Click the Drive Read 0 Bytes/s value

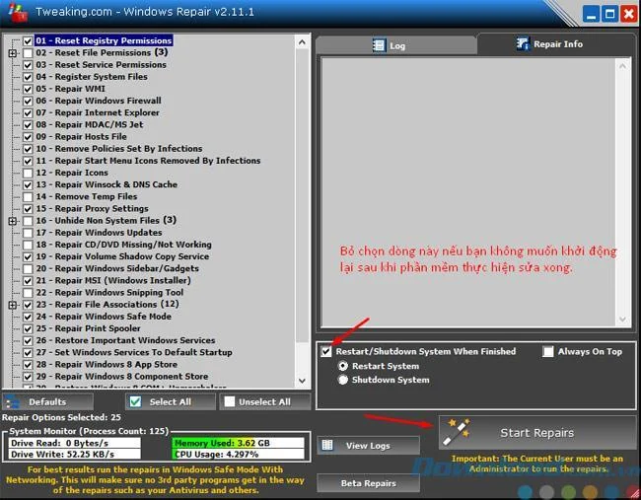(74, 443)
